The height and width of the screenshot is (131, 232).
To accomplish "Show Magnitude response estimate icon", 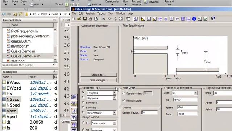I will click(x=200, y=19).
